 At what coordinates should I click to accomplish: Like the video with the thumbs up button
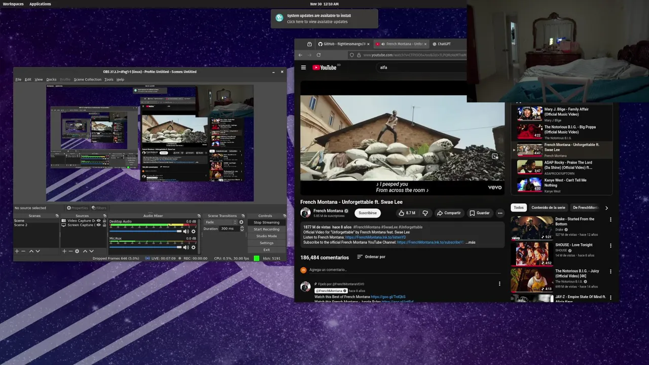click(x=407, y=213)
